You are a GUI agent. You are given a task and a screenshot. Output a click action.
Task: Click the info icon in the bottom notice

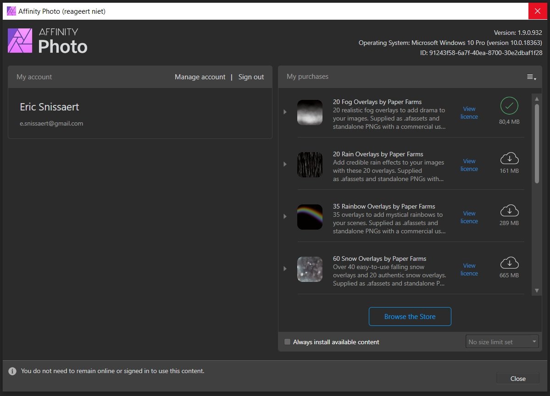[12, 371]
